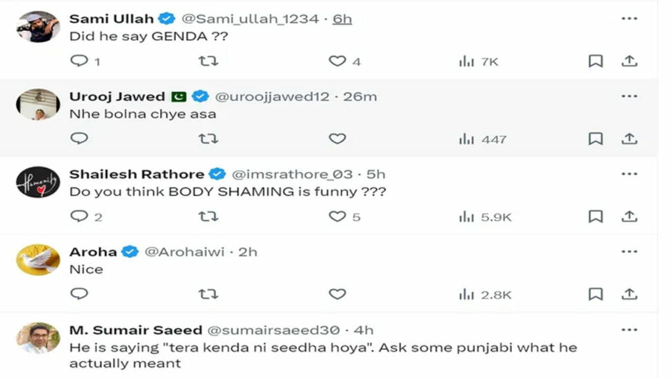Screen dimensions: 672x378
Task: Toggle bookmark on Urooj Jawed's tweet
Action: tap(595, 138)
